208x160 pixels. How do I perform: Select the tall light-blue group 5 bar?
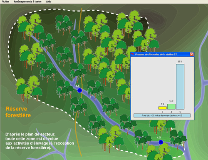click(x=180, y=87)
